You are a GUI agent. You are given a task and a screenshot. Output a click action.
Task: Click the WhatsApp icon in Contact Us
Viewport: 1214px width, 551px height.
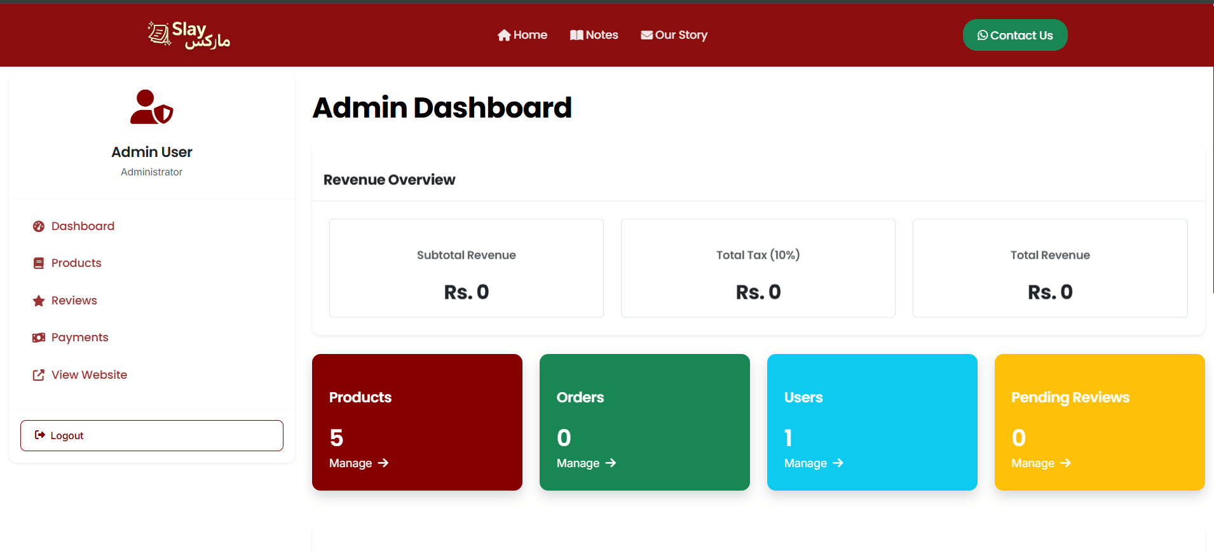point(983,36)
